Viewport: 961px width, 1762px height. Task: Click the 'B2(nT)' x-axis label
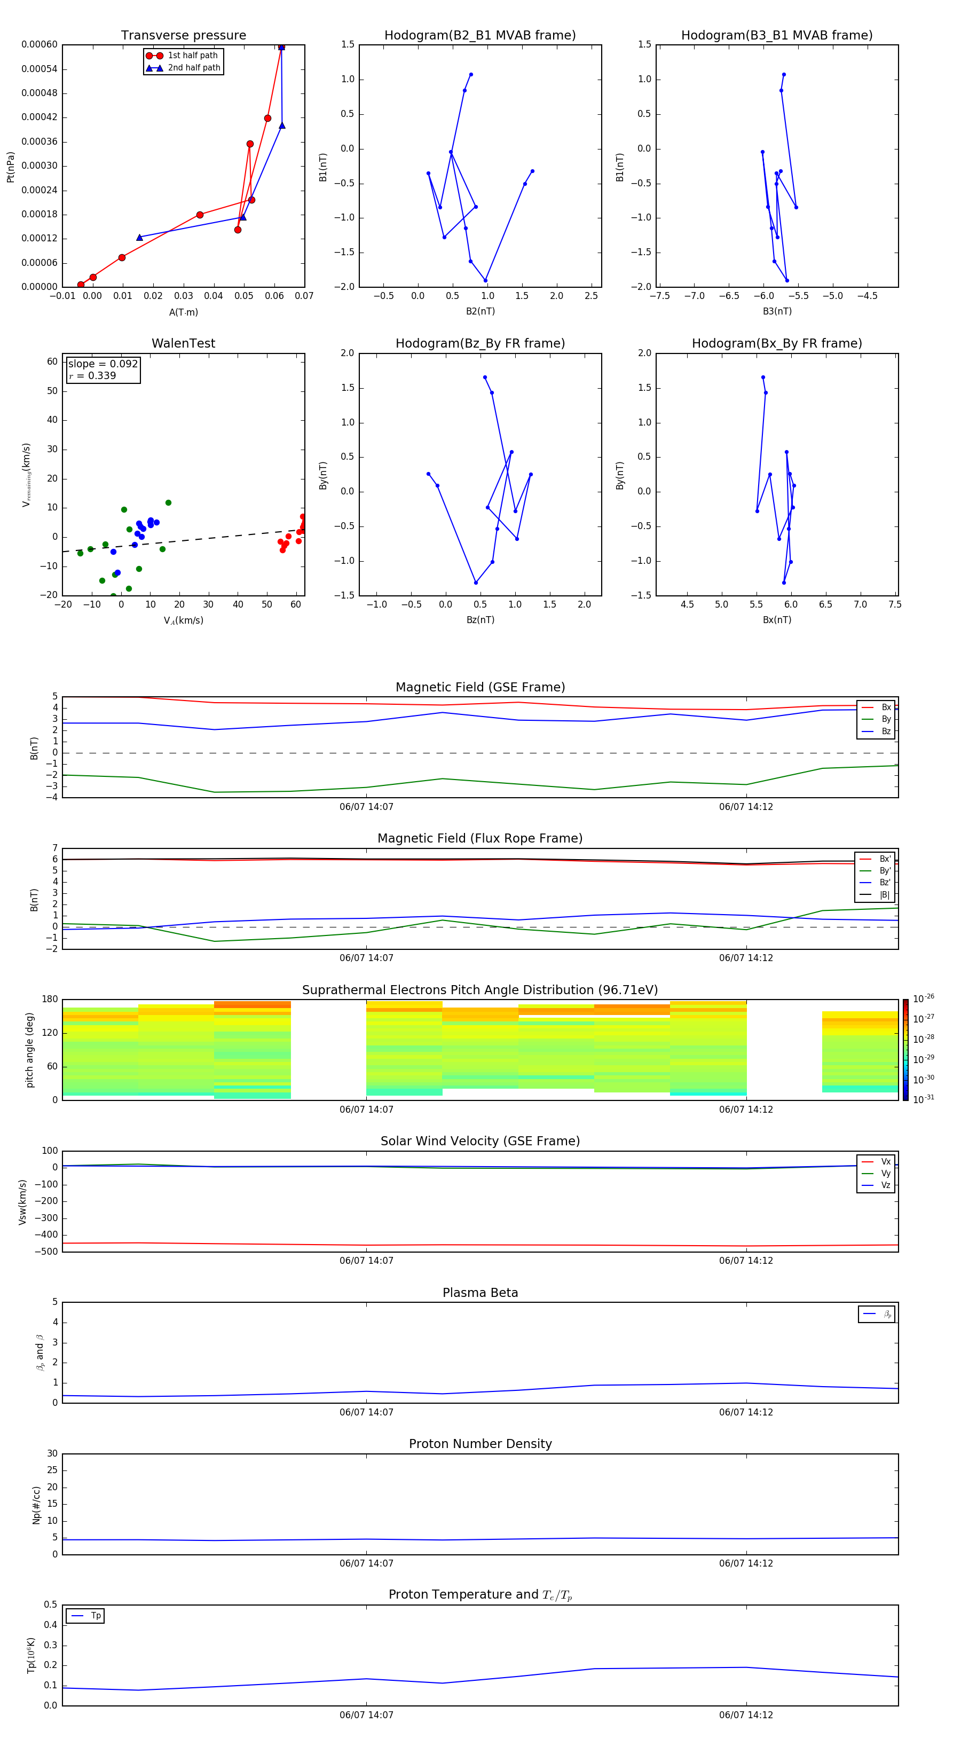pyautogui.click(x=480, y=311)
